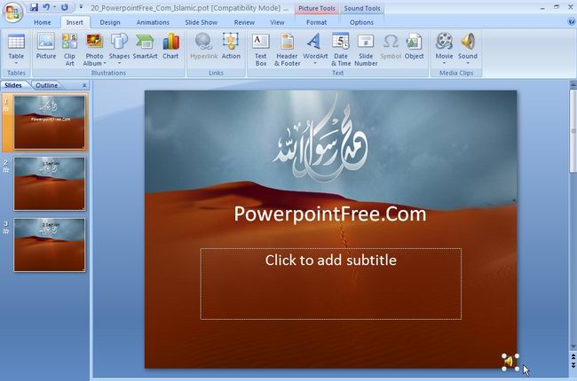Viewport: 577px width, 381px height.
Task: Open Header & Footer dialog
Action: coord(287,50)
